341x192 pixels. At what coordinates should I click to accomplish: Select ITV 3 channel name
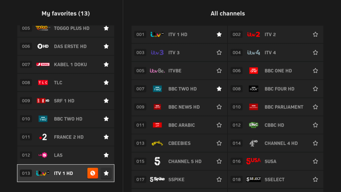(x=174, y=53)
